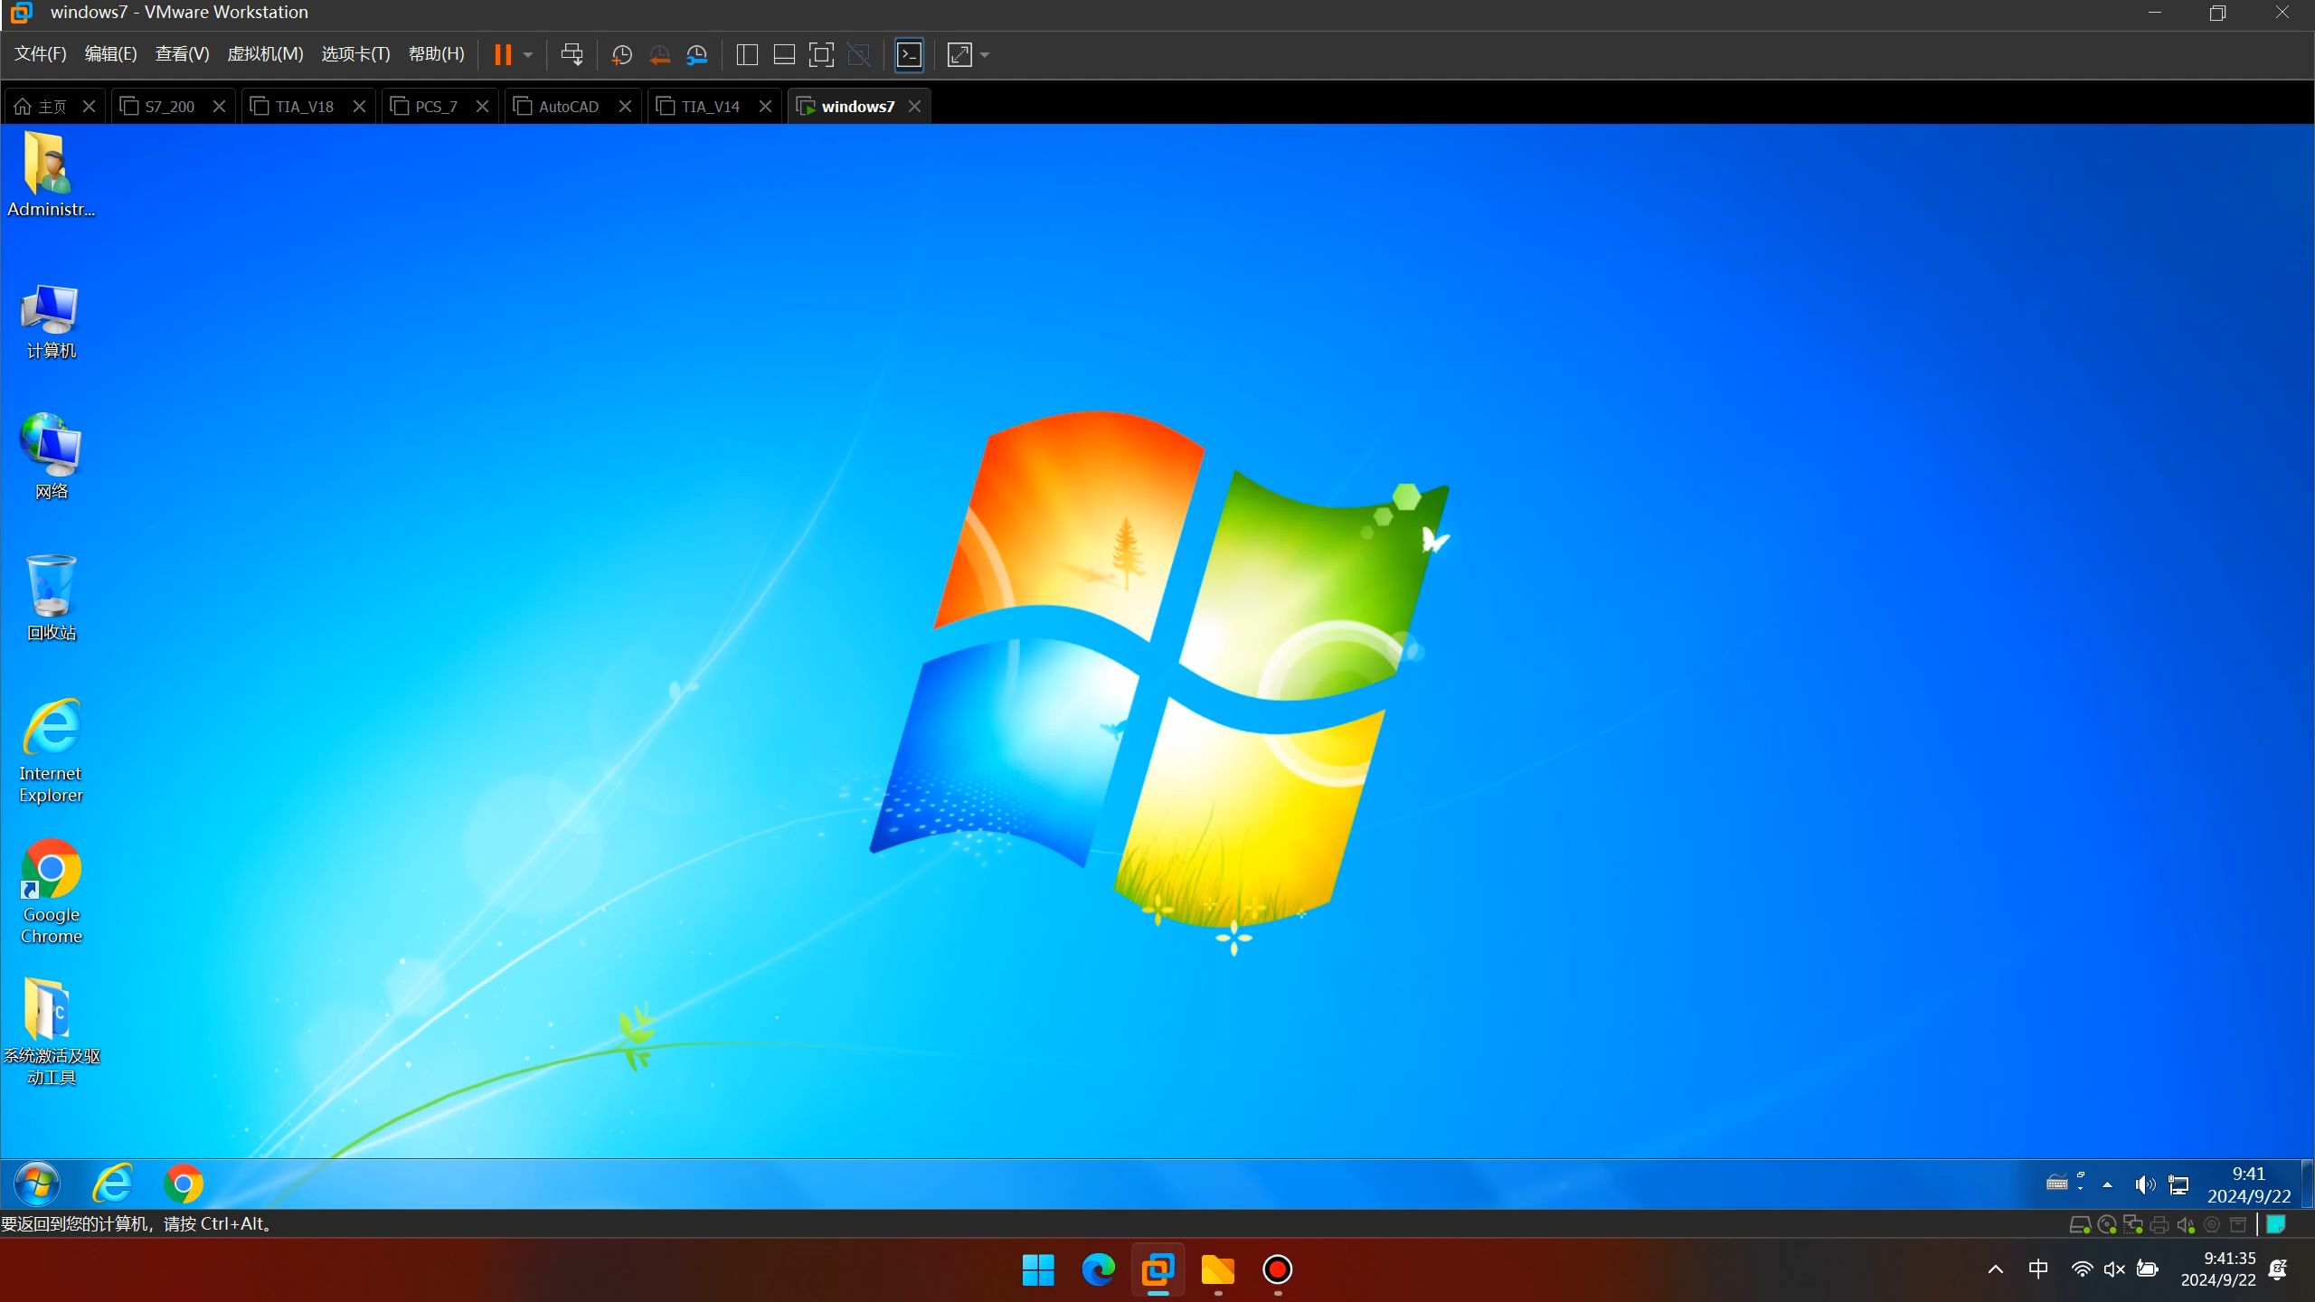Toggle the library sidebar view
This screenshot has height=1302, width=2315.
point(747,55)
